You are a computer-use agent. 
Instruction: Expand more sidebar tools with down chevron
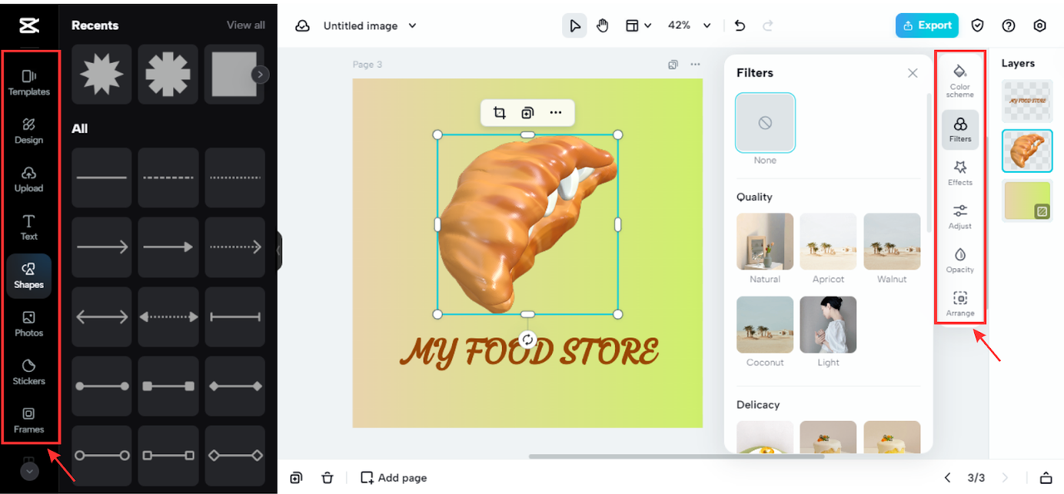29,471
